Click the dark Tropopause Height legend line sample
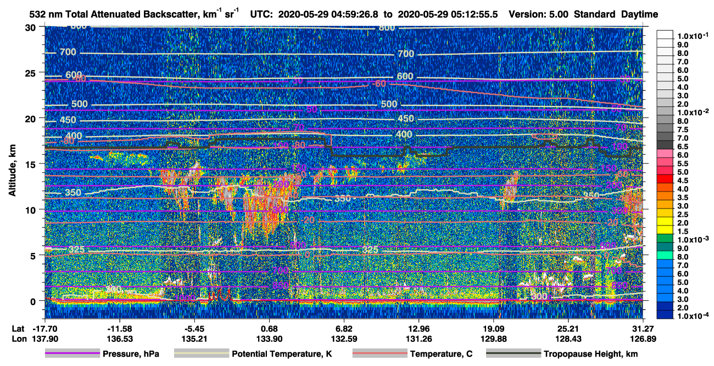The image size is (714, 366). coord(513,354)
